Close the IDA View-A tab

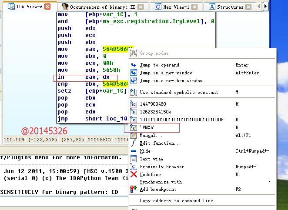point(48,7)
